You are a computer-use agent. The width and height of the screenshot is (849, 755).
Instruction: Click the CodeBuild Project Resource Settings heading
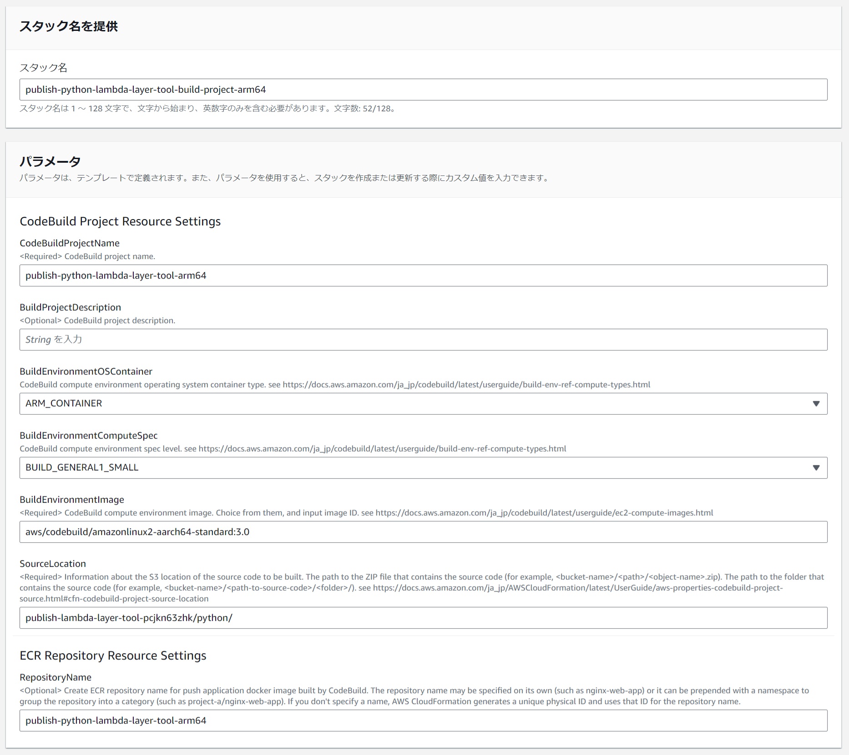click(x=120, y=221)
